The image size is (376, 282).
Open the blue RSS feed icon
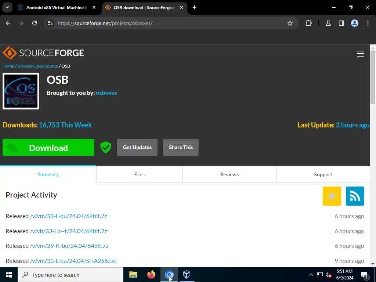pyautogui.click(x=355, y=196)
